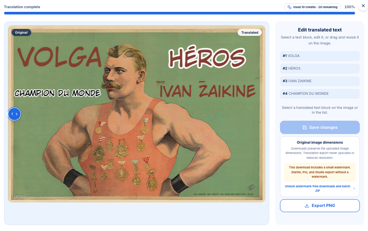Click the chevron next to Unlock watermark-free
This screenshot has height=231, width=368.
tap(354, 188)
